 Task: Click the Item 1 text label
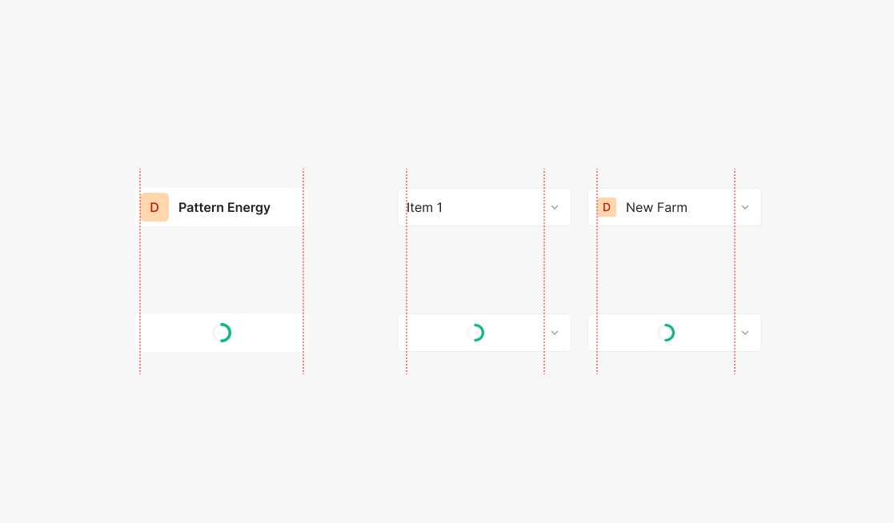(x=425, y=207)
